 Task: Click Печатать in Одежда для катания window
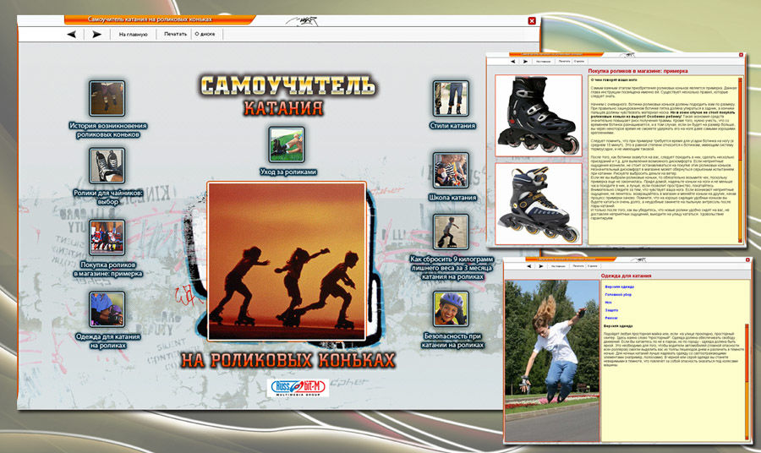578,266
